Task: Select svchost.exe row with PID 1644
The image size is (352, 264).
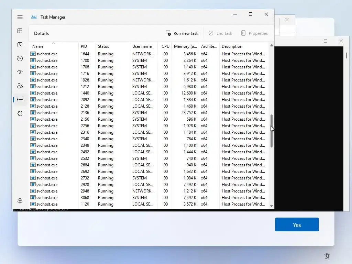Action: (148, 54)
